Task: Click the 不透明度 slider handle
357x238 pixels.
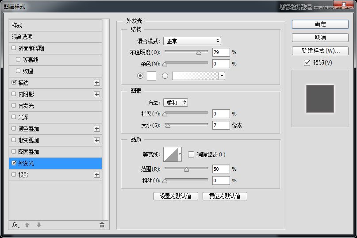Action: (x=199, y=53)
